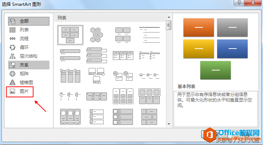
Task: Click the gray preview block
Action: [x=232, y=27]
